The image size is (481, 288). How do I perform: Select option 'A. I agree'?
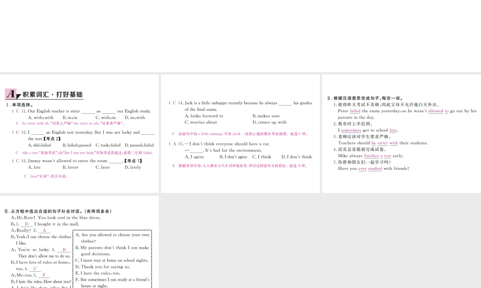pyautogui.click(x=194, y=156)
